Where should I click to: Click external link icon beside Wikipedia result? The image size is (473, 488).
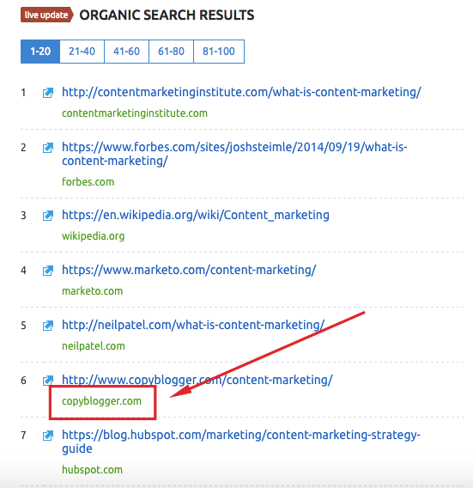(x=48, y=216)
